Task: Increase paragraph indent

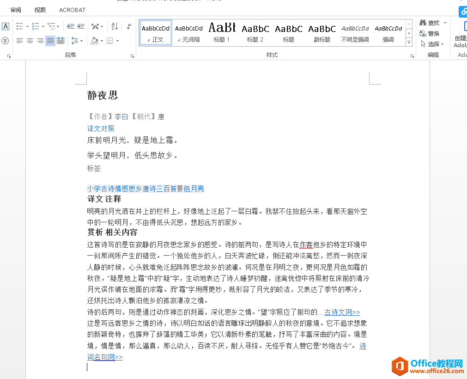Action: pyautogui.click(x=81, y=26)
